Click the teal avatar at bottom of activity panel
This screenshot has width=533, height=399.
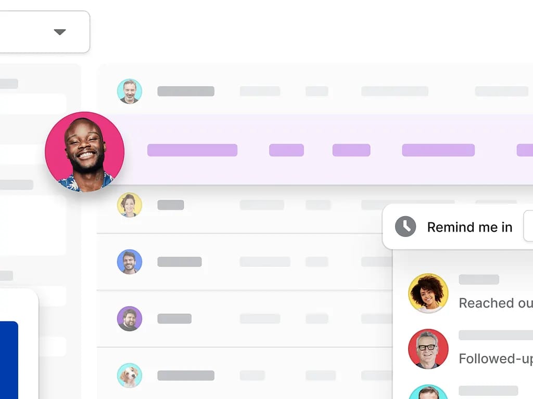pos(428,392)
